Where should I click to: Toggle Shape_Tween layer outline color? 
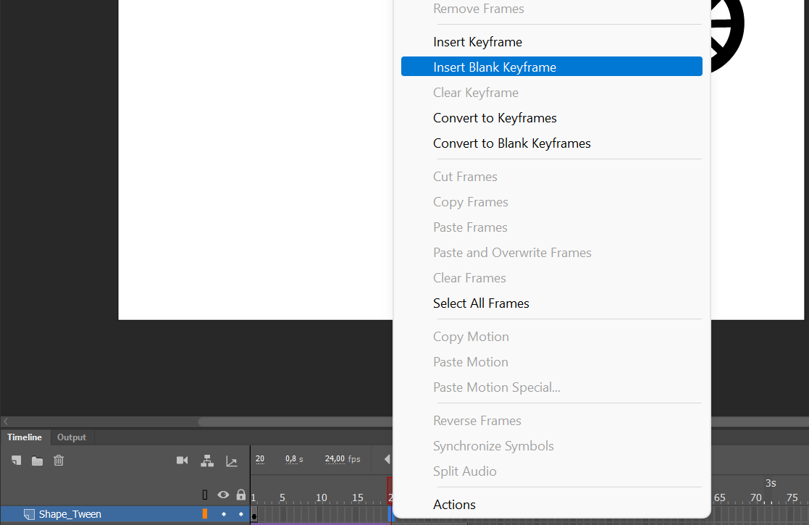click(x=205, y=513)
